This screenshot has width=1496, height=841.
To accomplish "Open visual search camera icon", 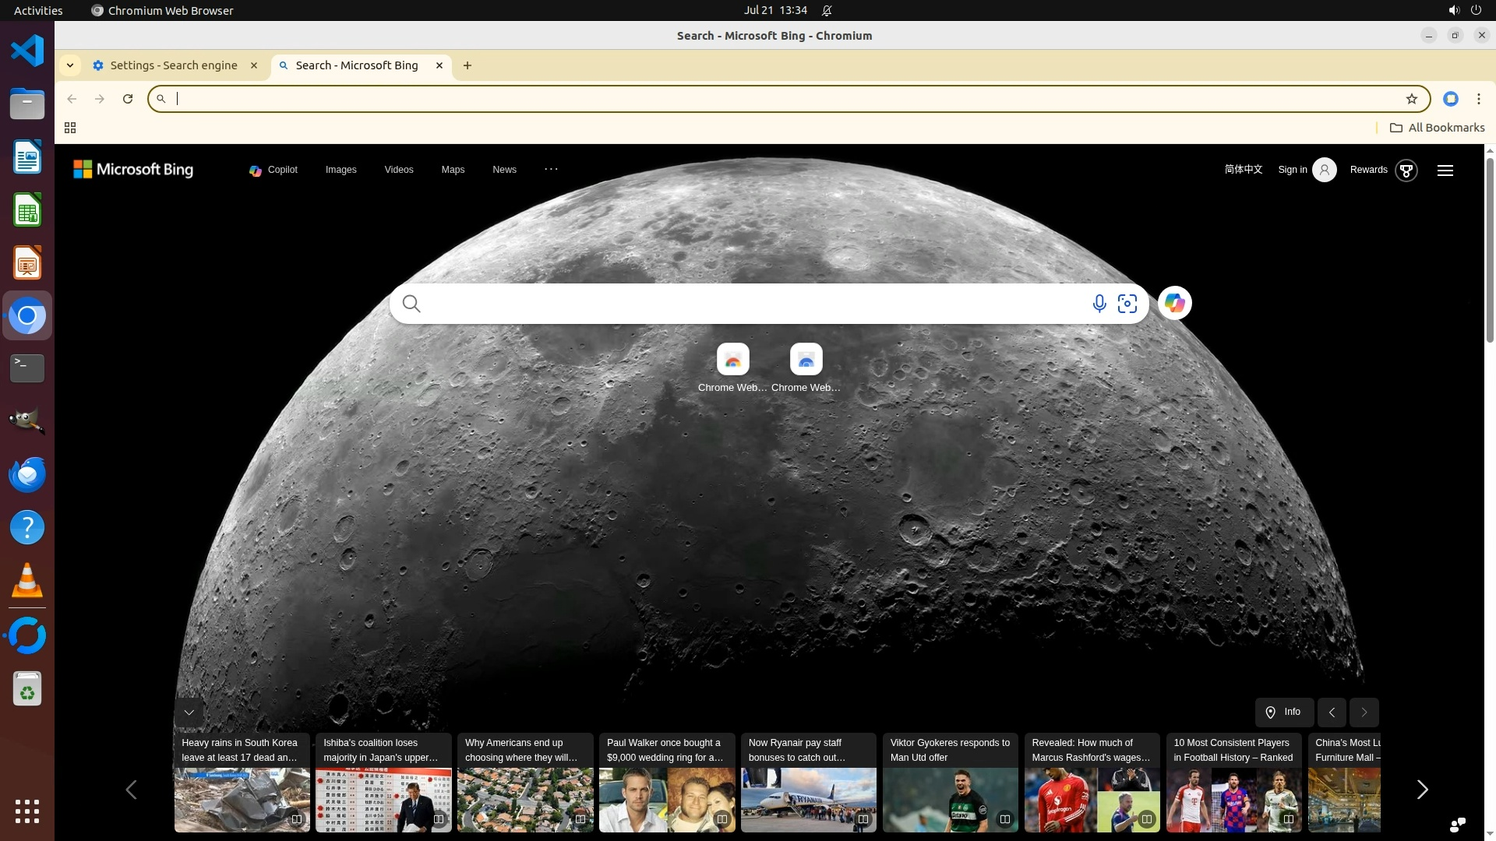I will [x=1127, y=304].
